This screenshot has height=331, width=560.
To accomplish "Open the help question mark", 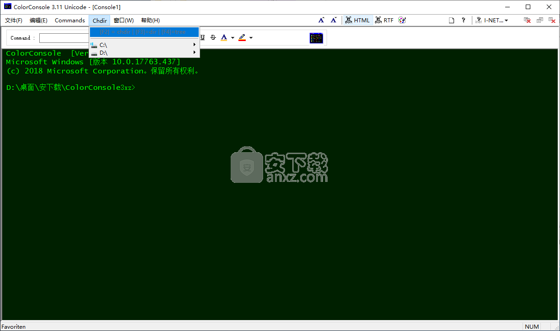I will 464,20.
